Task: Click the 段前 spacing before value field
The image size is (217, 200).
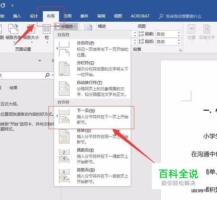Action: click(x=166, y=34)
